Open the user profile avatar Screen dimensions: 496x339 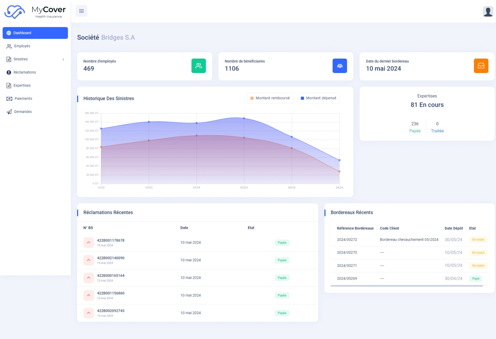pos(488,11)
